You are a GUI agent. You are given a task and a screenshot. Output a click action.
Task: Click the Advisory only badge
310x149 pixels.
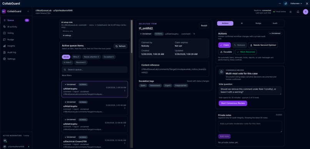tap(68, 31)
